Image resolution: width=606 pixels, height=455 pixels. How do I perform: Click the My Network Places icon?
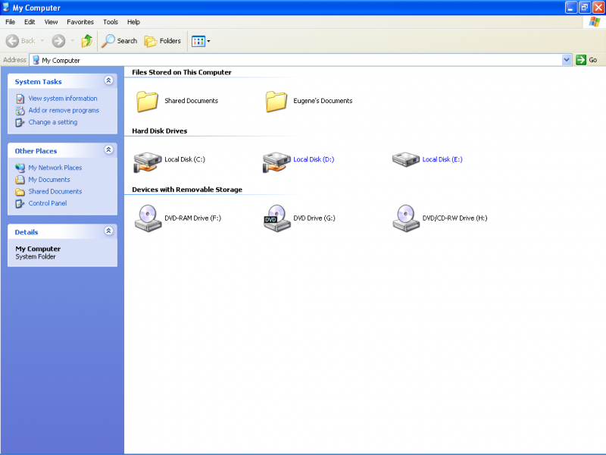pyautogui.click(x=20, y=168)
